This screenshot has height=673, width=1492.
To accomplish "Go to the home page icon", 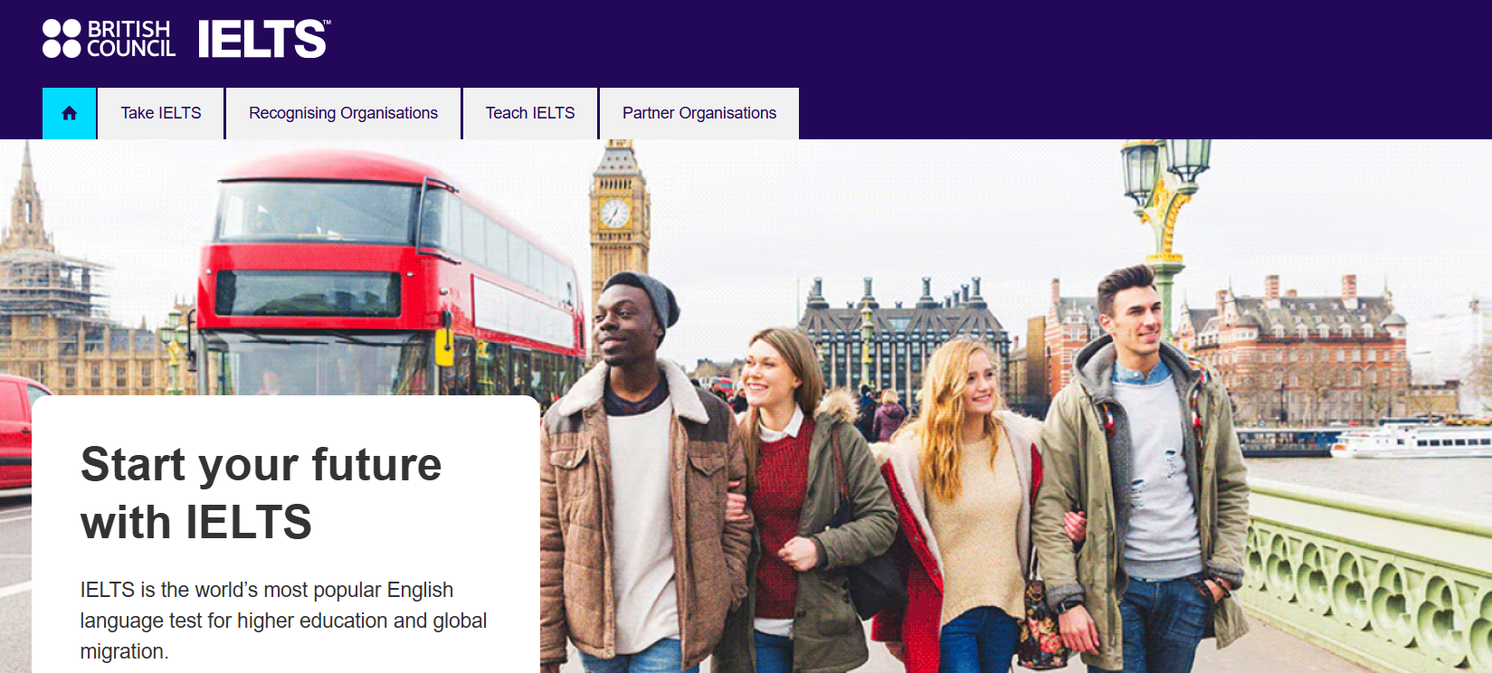I will pyautogui.click(x=69, y=113).
